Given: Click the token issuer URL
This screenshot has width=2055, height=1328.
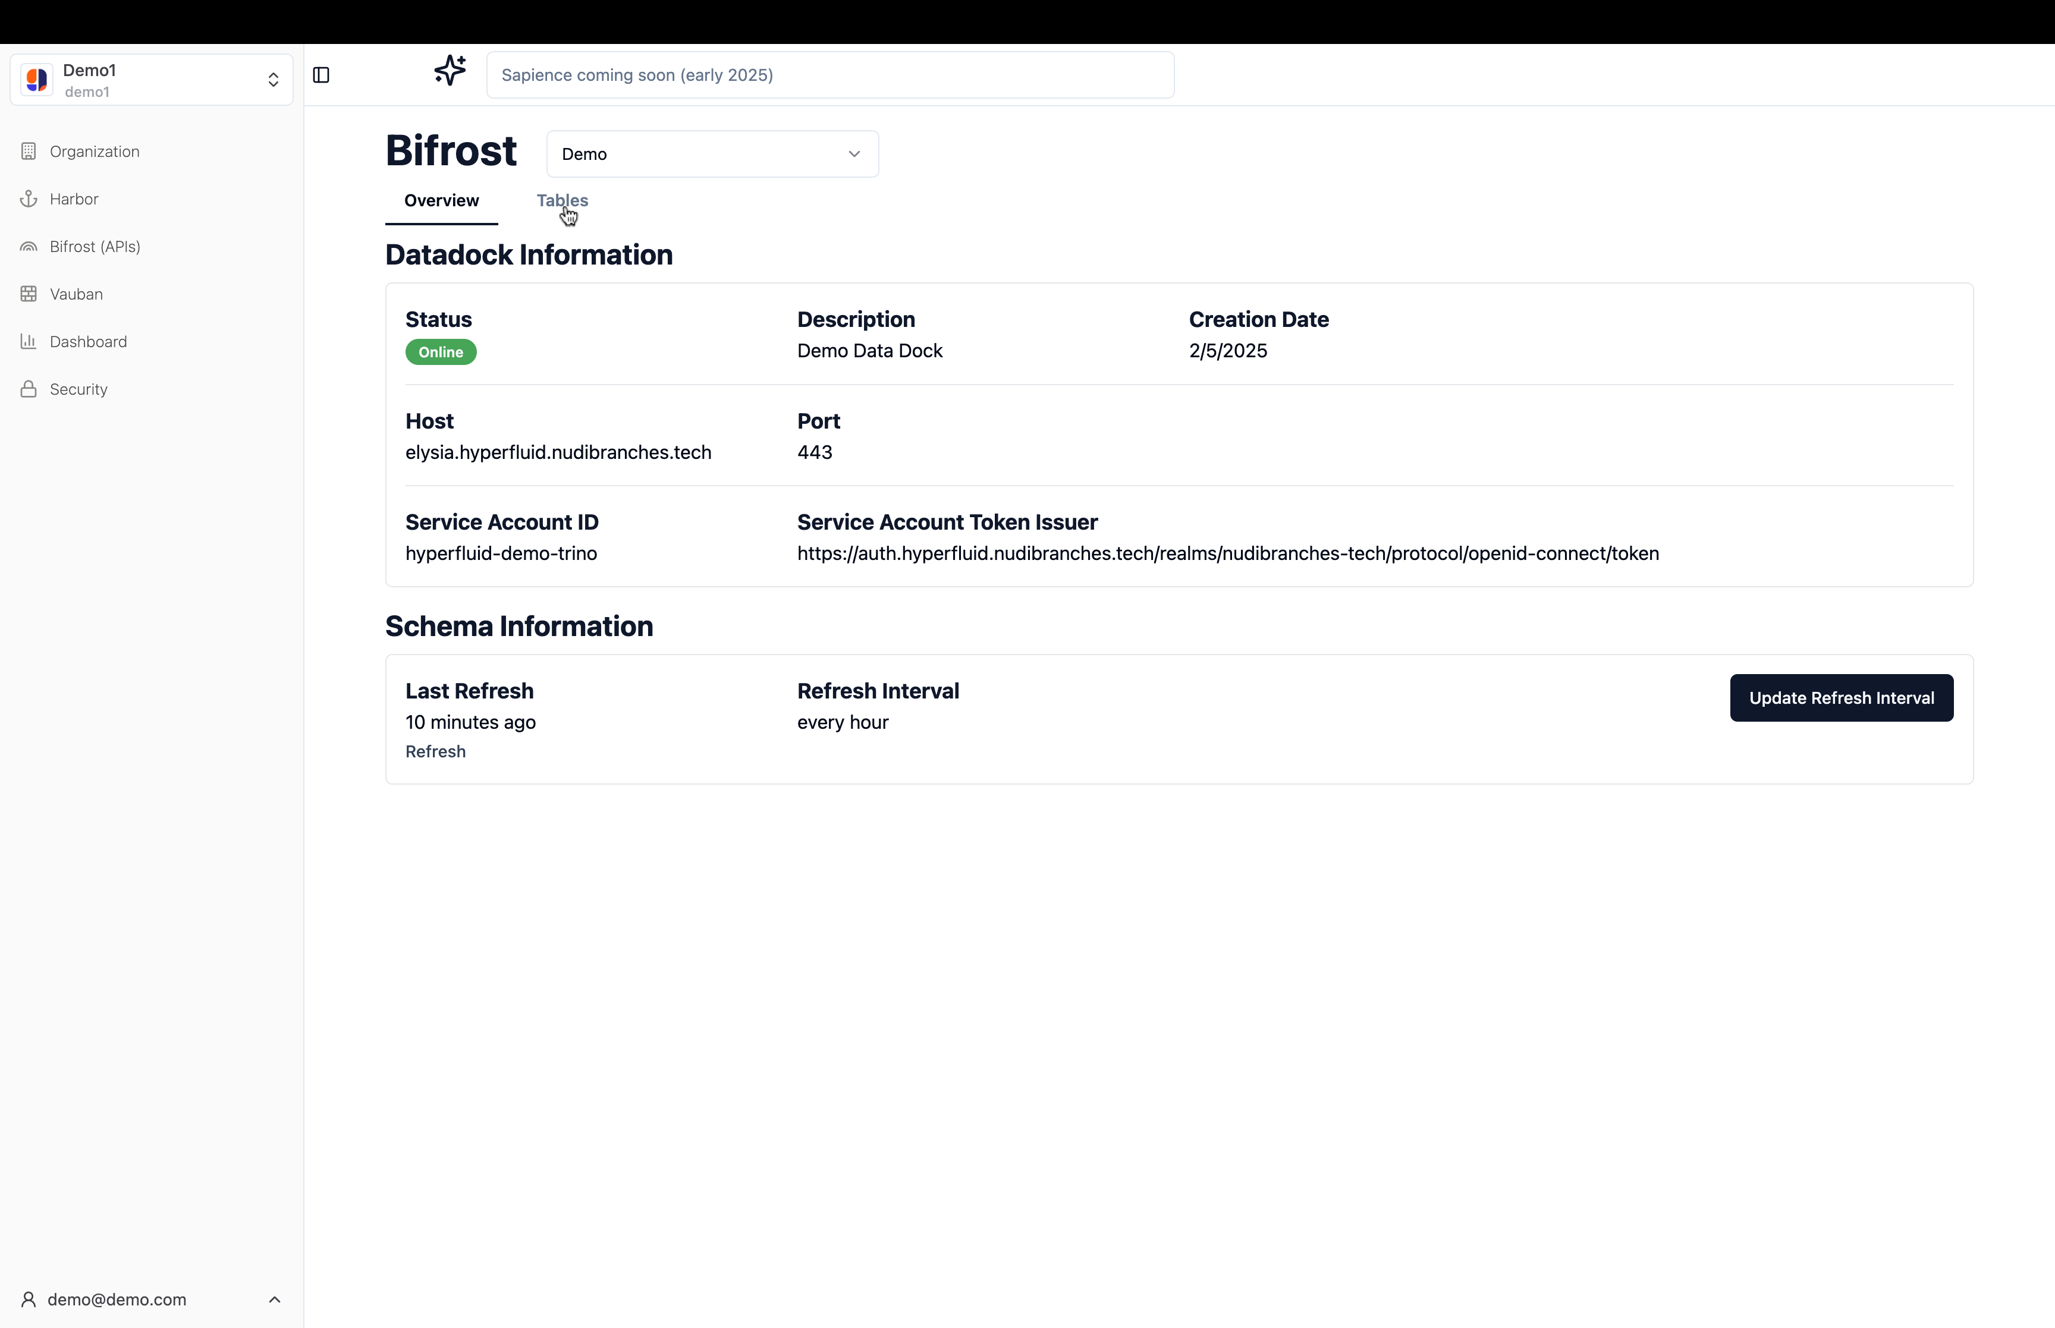Looking at the screenshot, I should pos(1228,553).
